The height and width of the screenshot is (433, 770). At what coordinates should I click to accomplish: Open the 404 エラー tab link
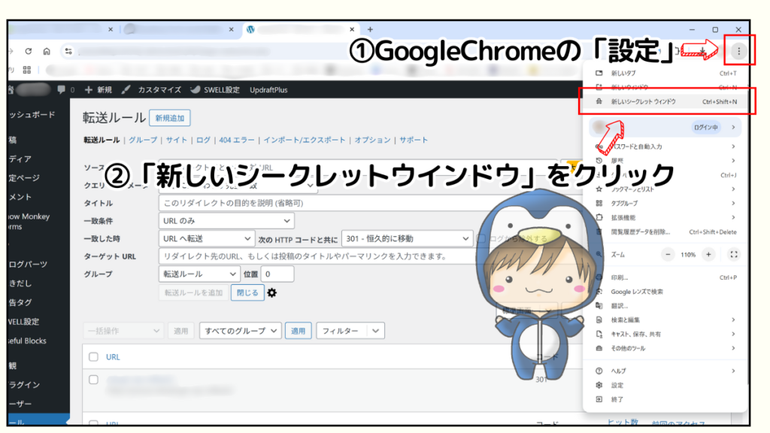(237, 140)
